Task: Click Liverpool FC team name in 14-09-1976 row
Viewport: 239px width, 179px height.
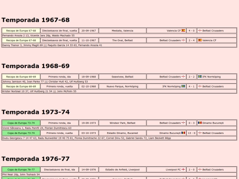Action: (173, 170)
